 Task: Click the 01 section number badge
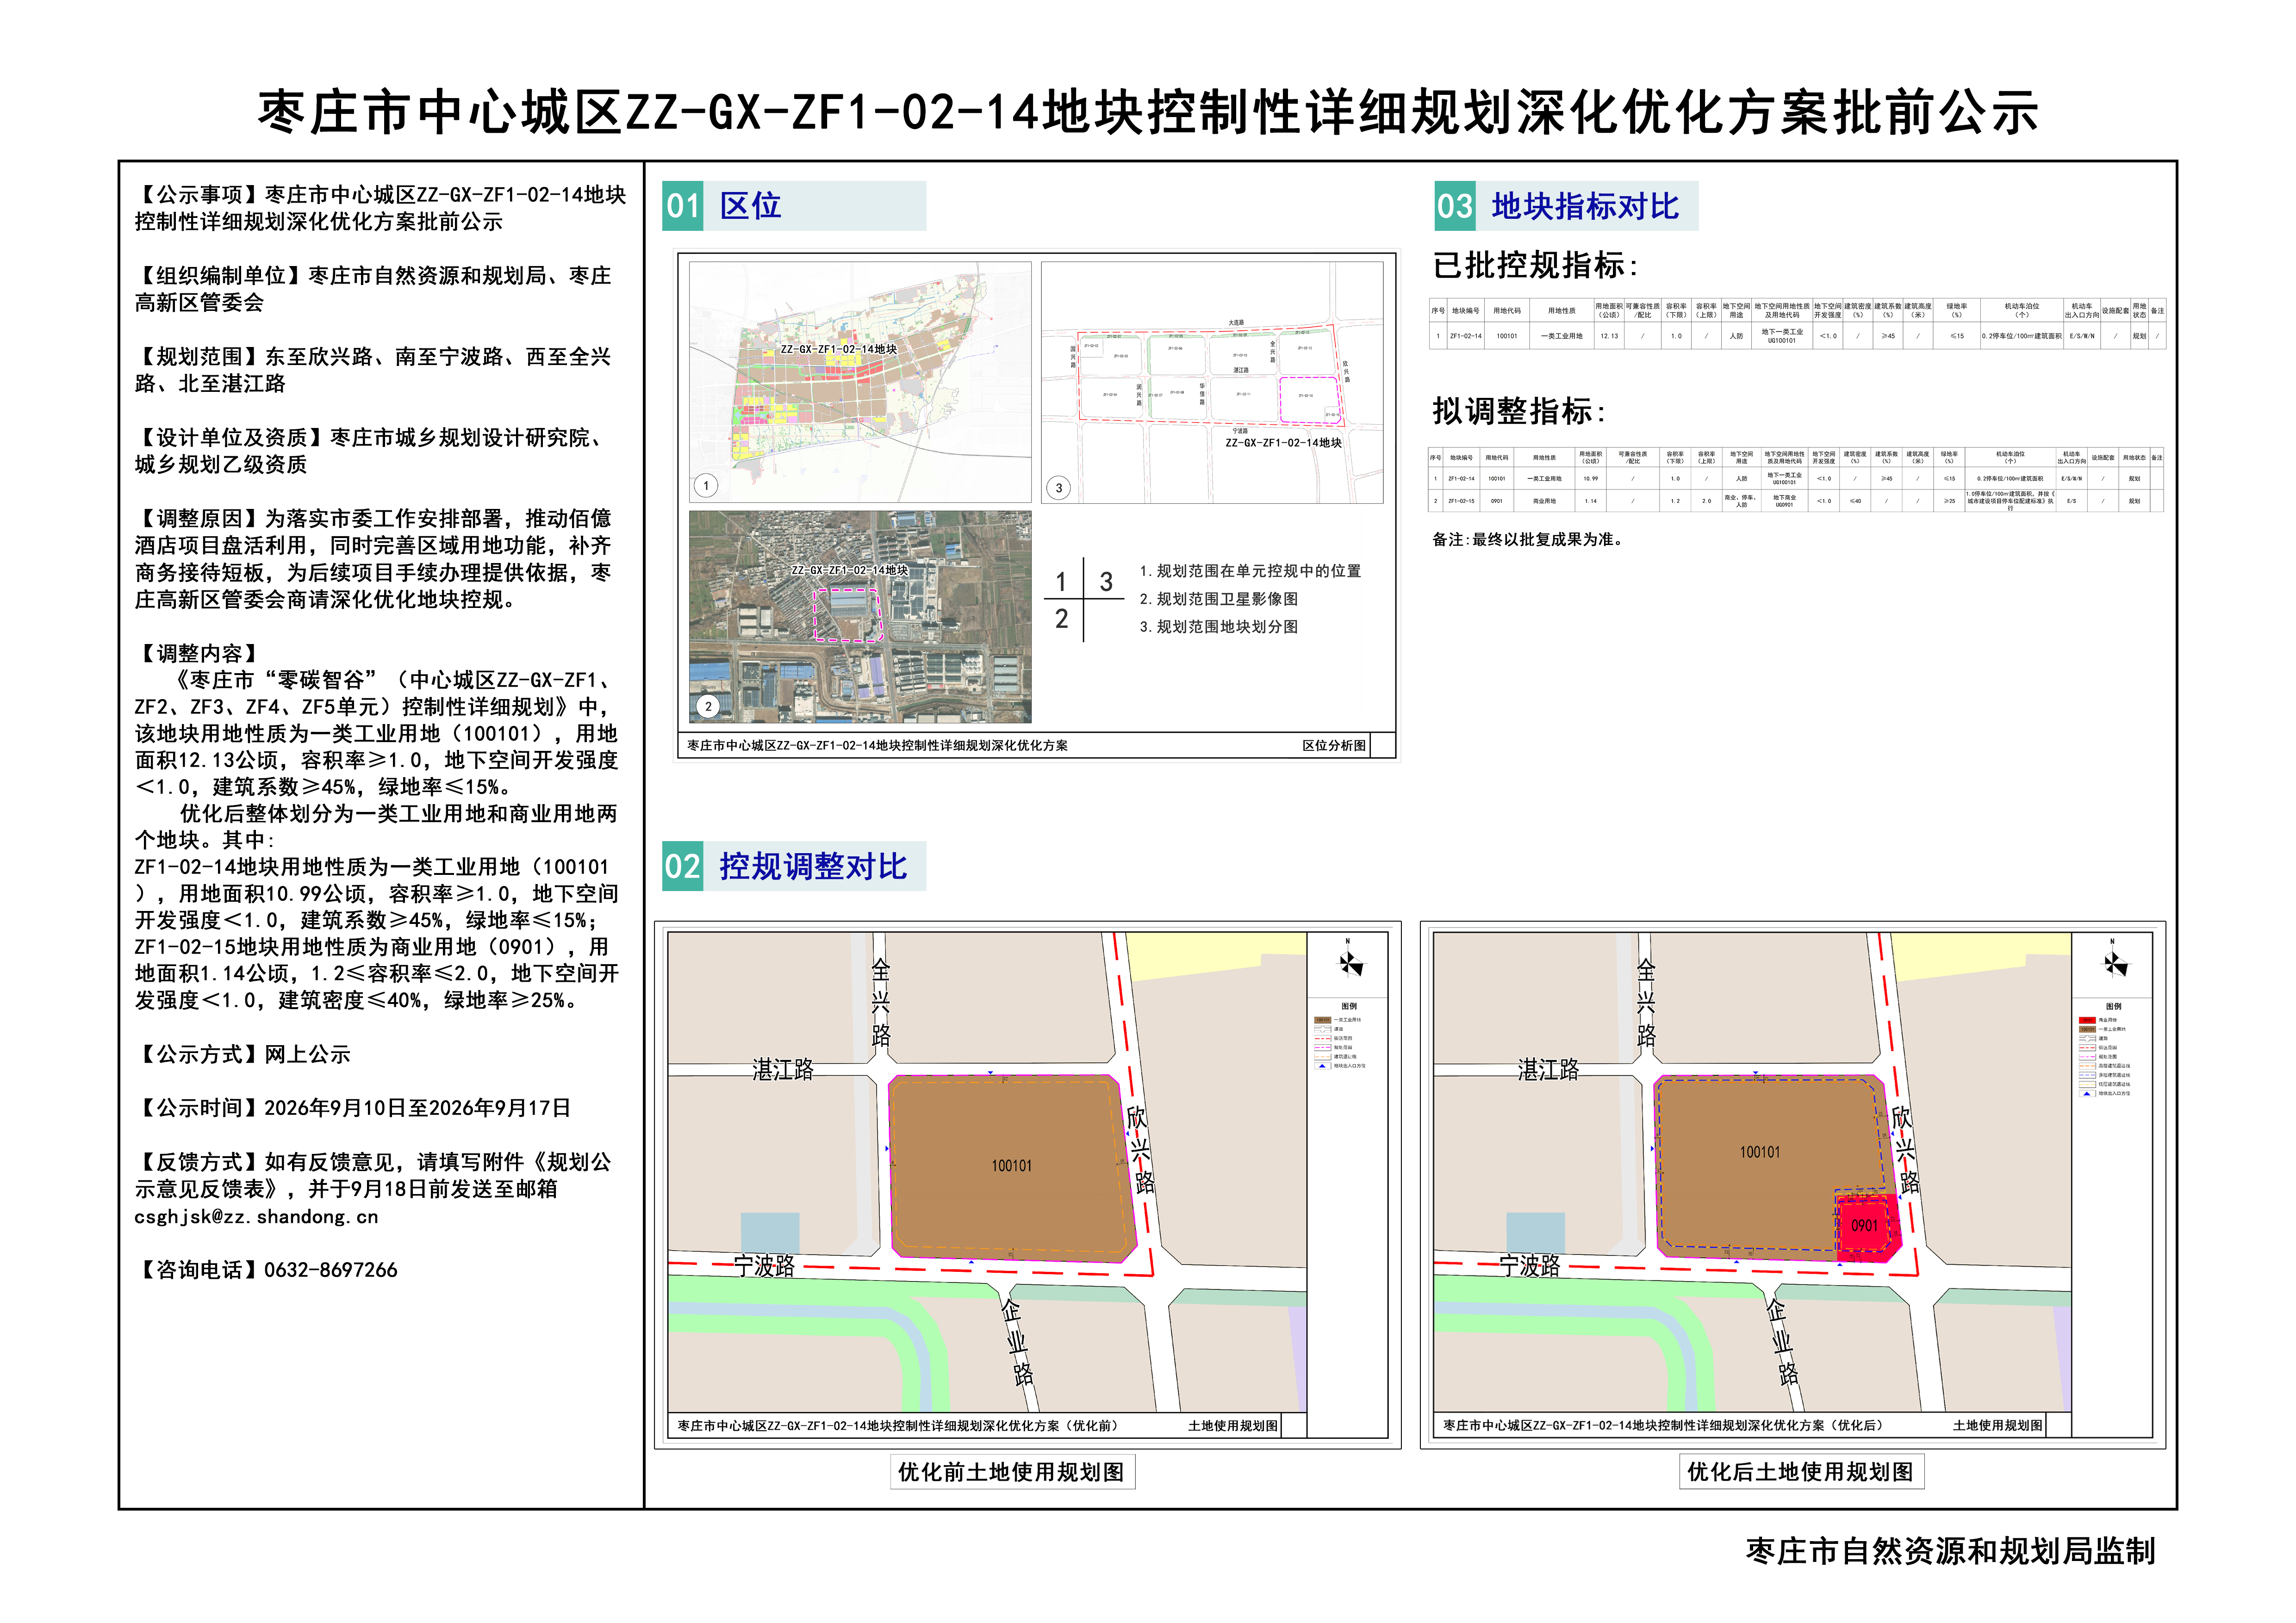(x=683, y=206)
